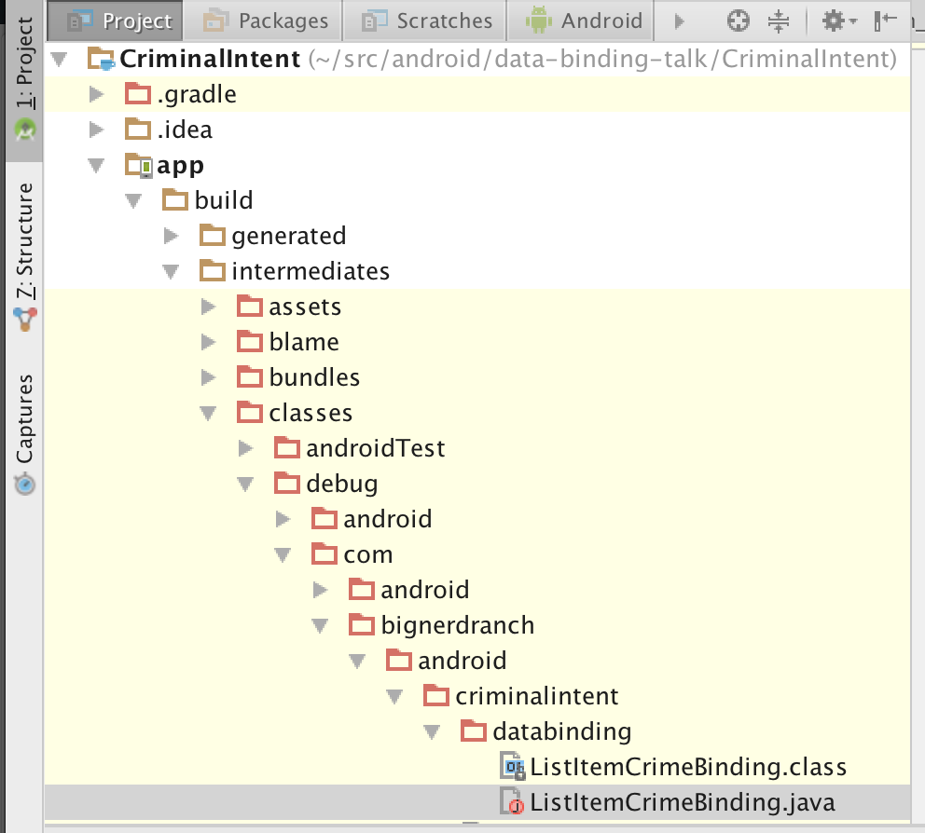Collapse the debug folder

245,484
